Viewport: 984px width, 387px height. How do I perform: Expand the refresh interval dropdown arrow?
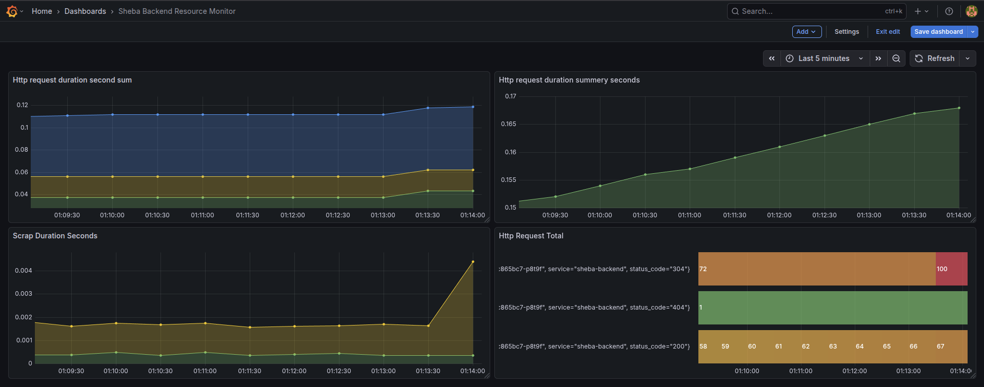(968, 58)
